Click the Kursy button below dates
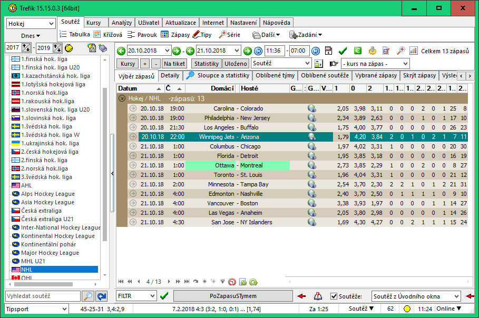The height and width of the screenshot is (318, 479). pyautogui.click(x=128, y=64)
